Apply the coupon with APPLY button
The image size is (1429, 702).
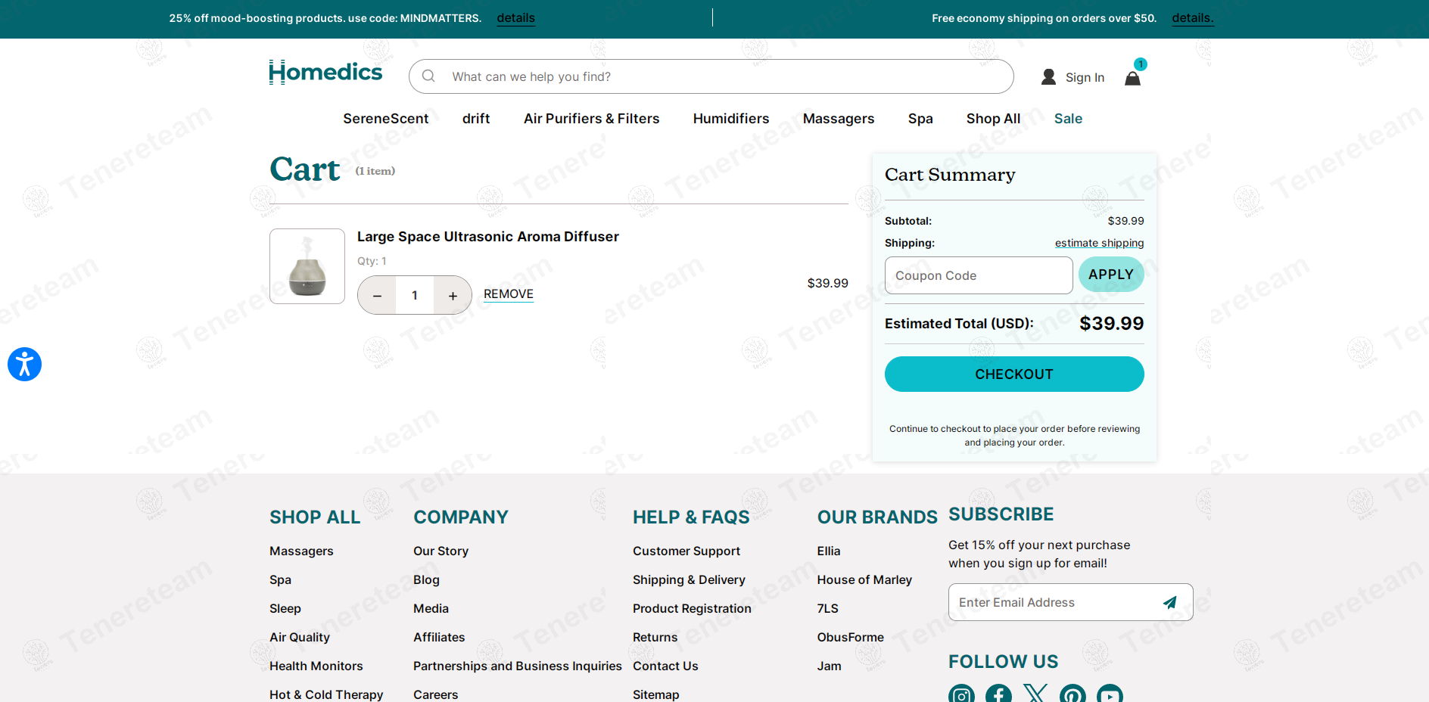click(x=1111, y=275)
